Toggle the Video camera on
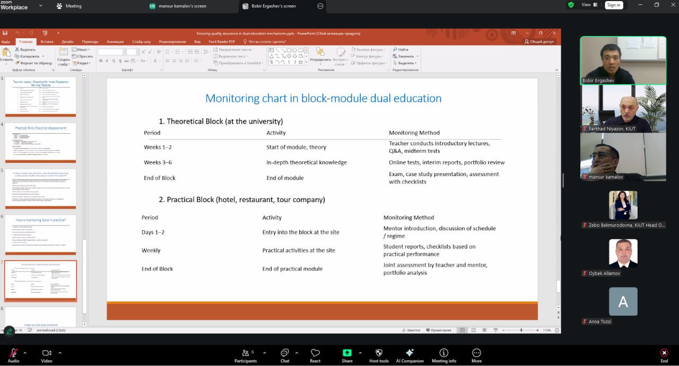 (x=47, y=353)
